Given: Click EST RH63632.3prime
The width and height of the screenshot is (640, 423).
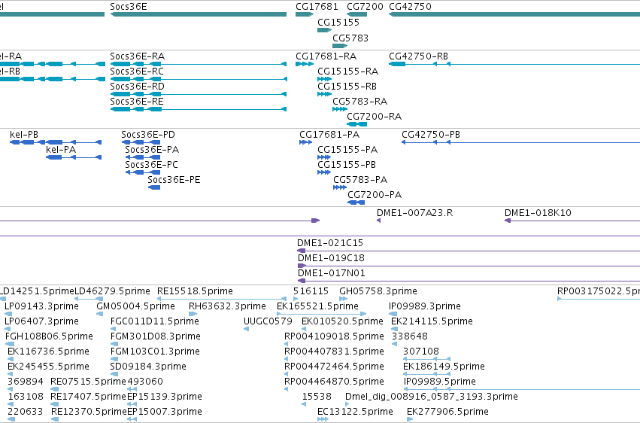Looking at the screenshot, I should [227, 306].
